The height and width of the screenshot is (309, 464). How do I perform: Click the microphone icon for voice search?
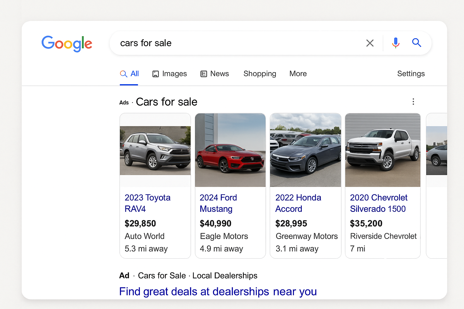point(395,43)
